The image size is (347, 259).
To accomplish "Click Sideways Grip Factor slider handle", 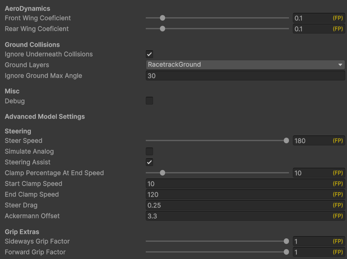I will click(286, 241).
